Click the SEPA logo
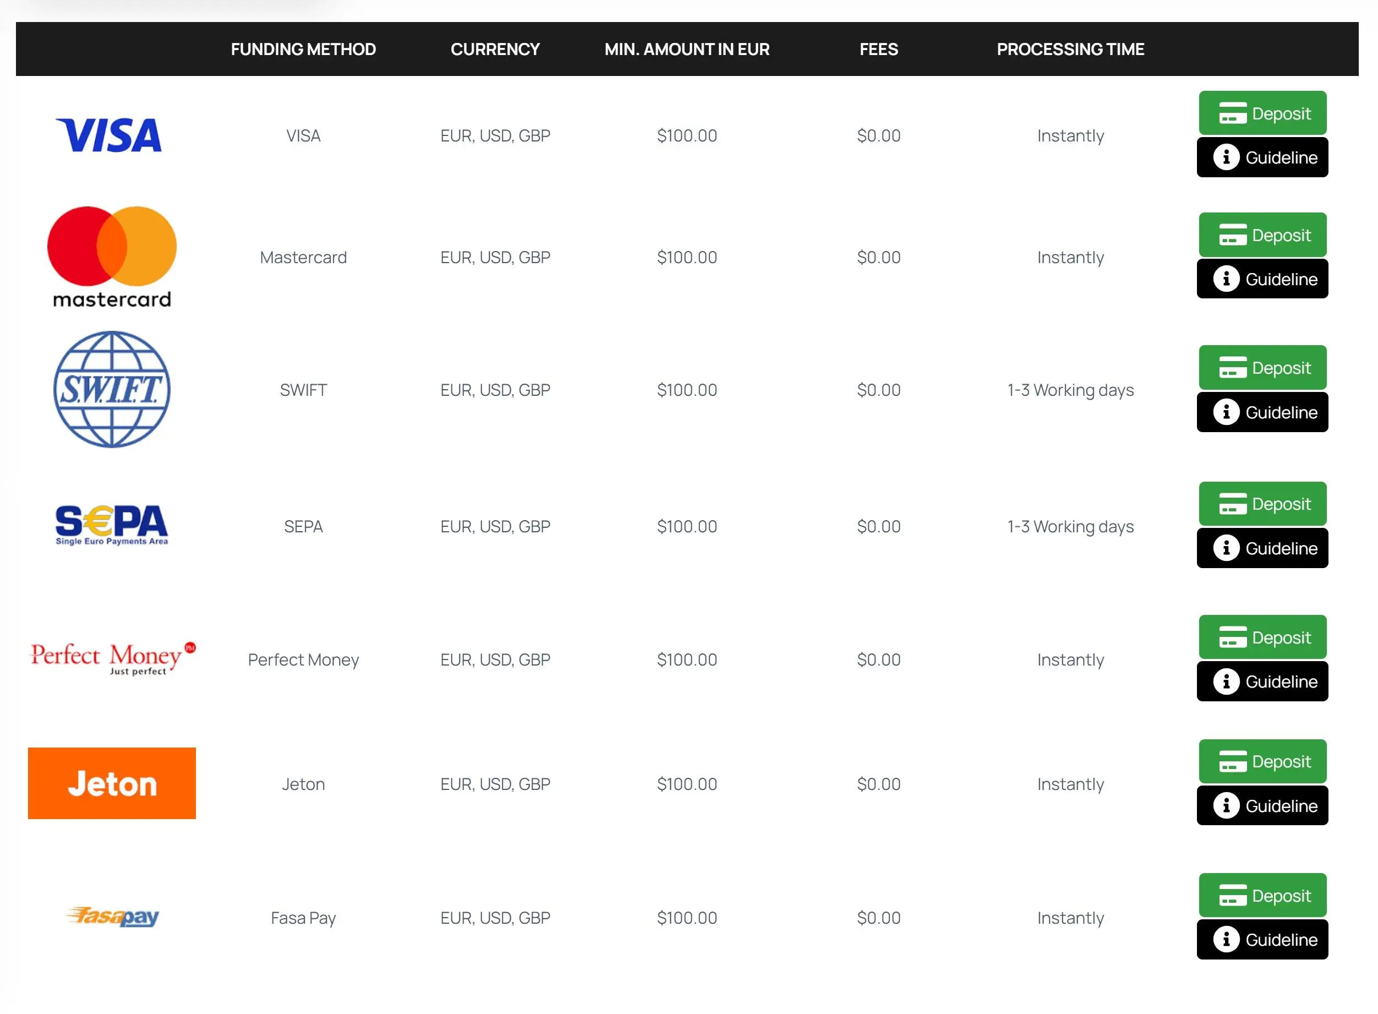 [x=112, y=525]
